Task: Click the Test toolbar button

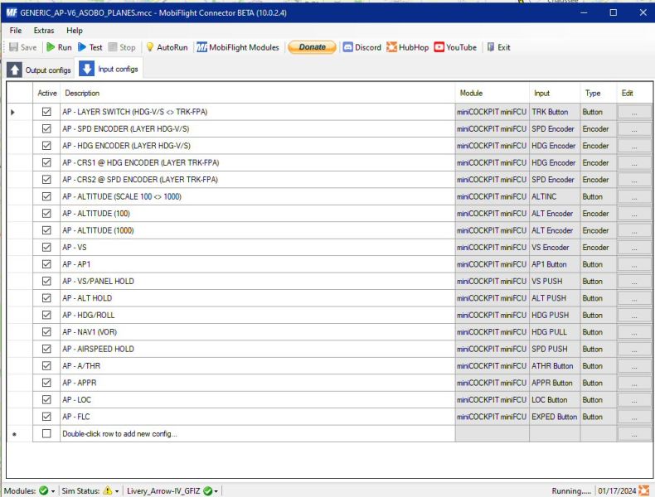Action: (x=90, y=47)
